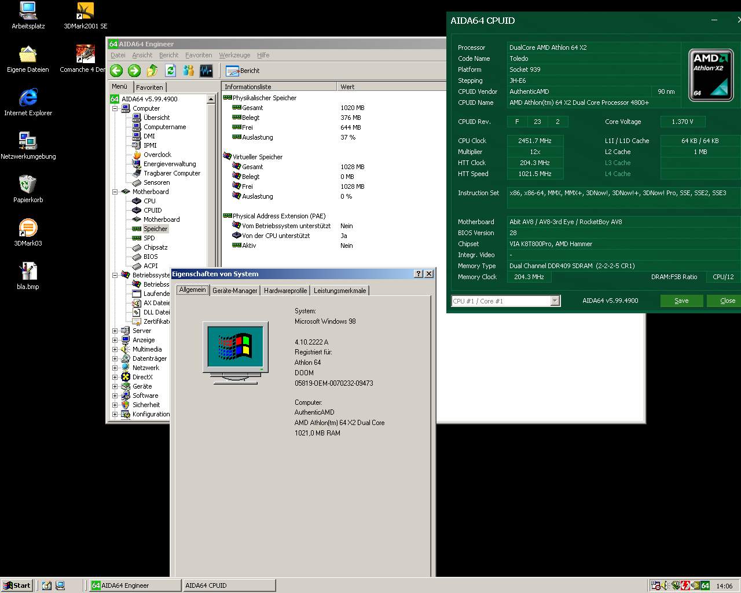
Task: Open the Datei menu
Action: coord(118,55)
